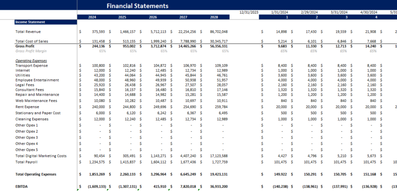Click the 1,466,157 revenue value for 2025

(x=128, y=32)
